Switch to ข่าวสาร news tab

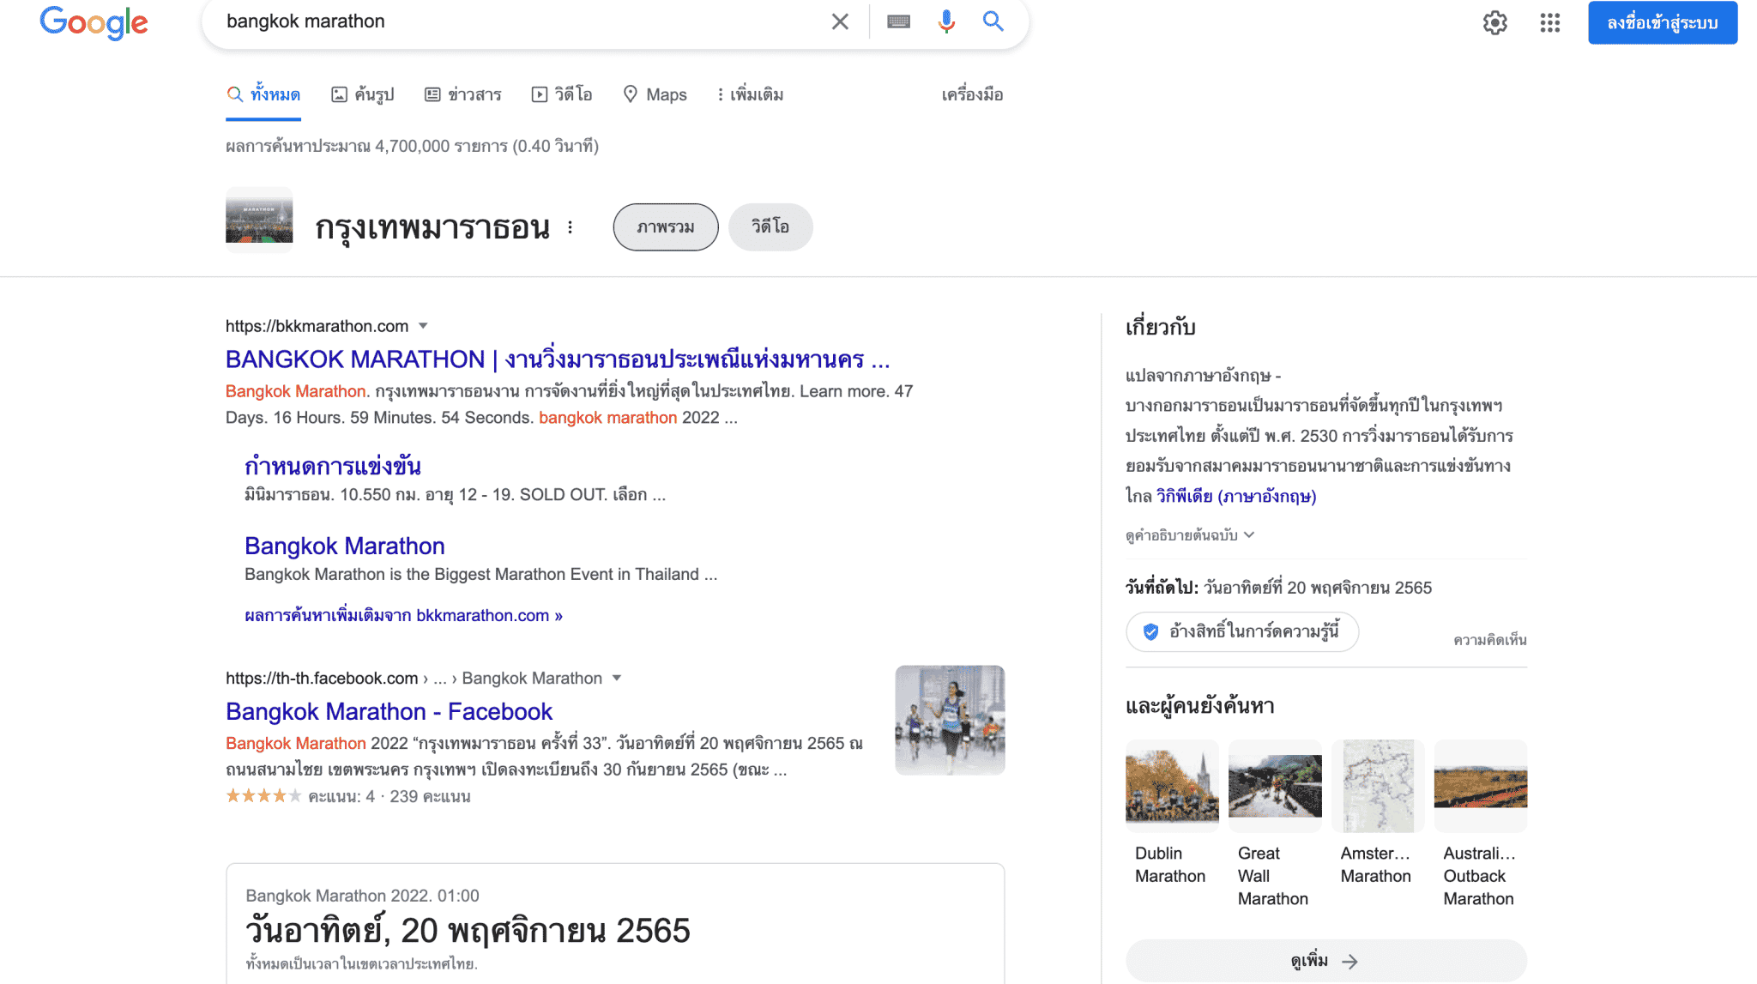[462, 94]
